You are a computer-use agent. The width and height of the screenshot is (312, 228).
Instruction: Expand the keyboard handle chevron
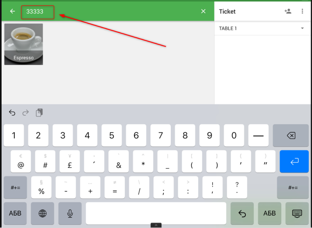[x=156, y=225]
